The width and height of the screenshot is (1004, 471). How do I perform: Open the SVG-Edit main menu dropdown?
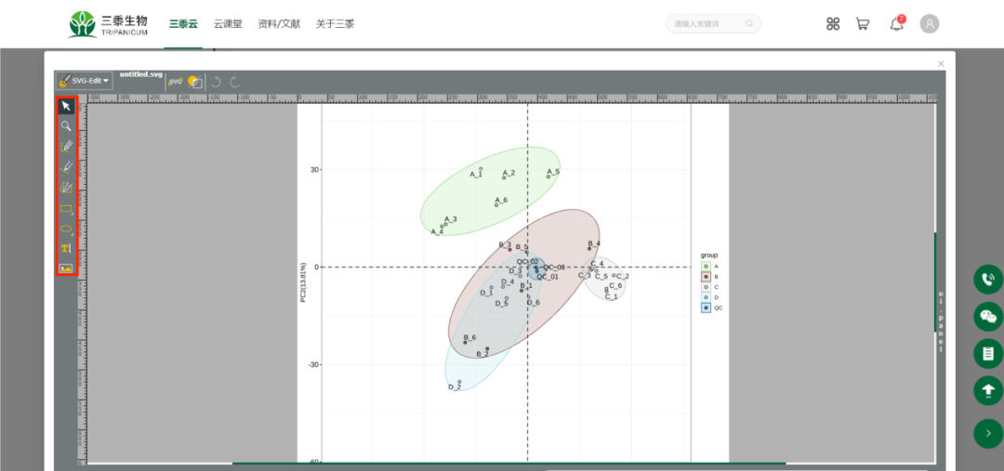[84, 81]
